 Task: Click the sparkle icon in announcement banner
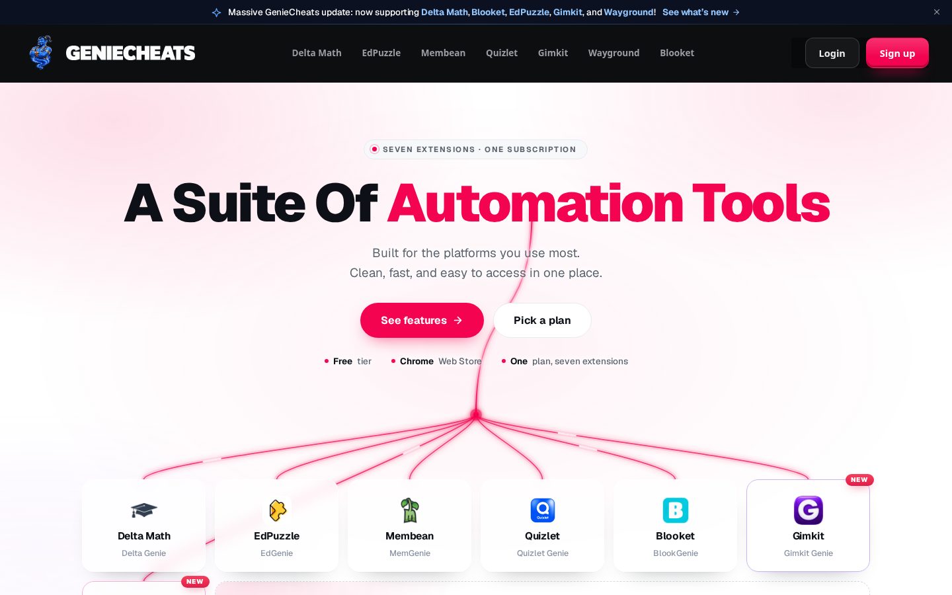point(216,13)
